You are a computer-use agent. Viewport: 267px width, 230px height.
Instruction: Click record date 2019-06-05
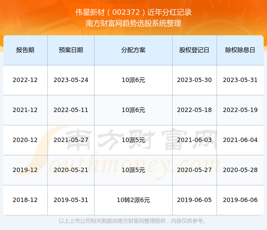click(194, 200)
